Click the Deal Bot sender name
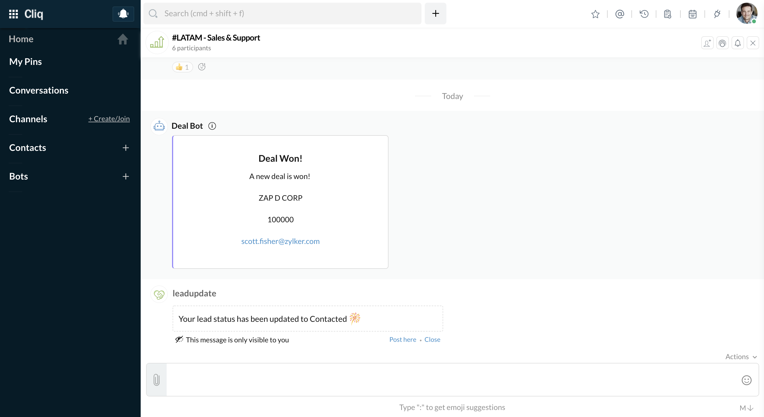This screenshot has height=417, width=764. 187,126
